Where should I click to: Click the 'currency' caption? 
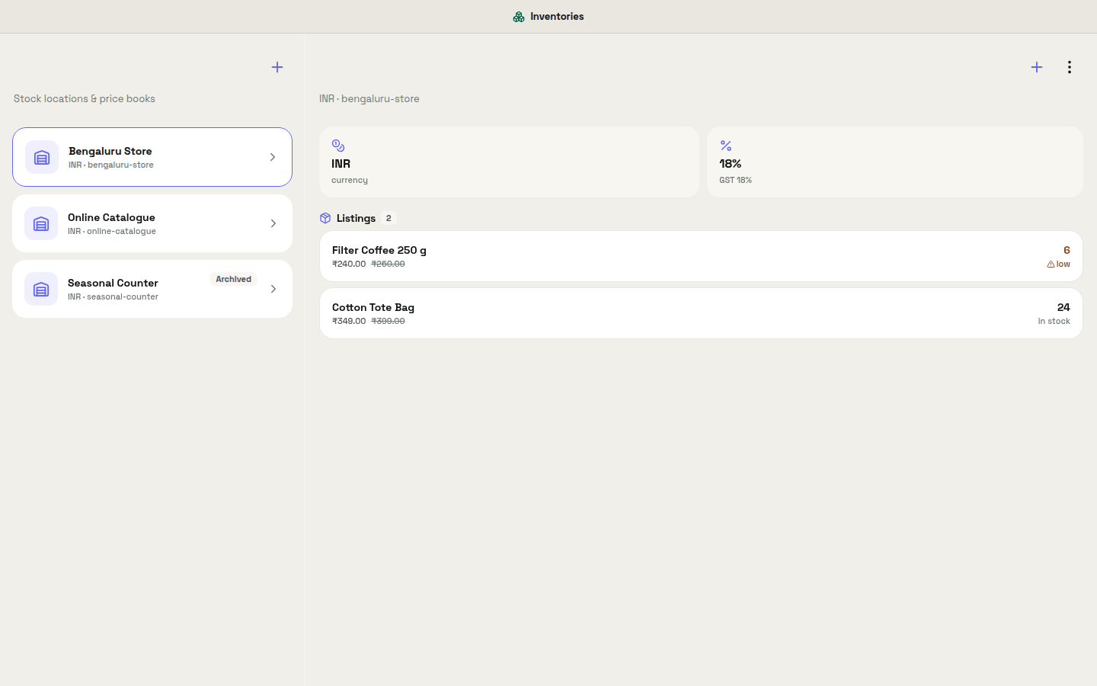350,180
